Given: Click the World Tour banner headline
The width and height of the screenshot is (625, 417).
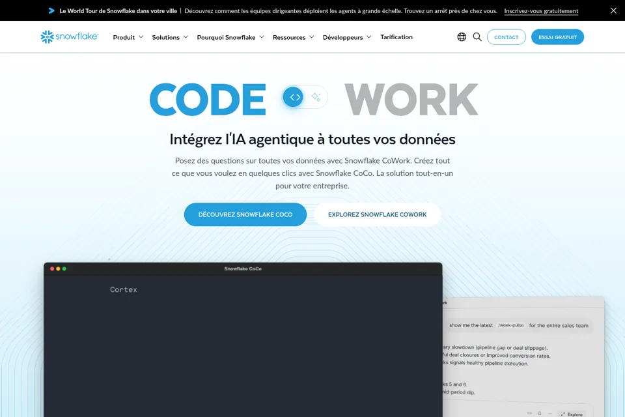Looking at the screenshot, I should tap(118, 11).
